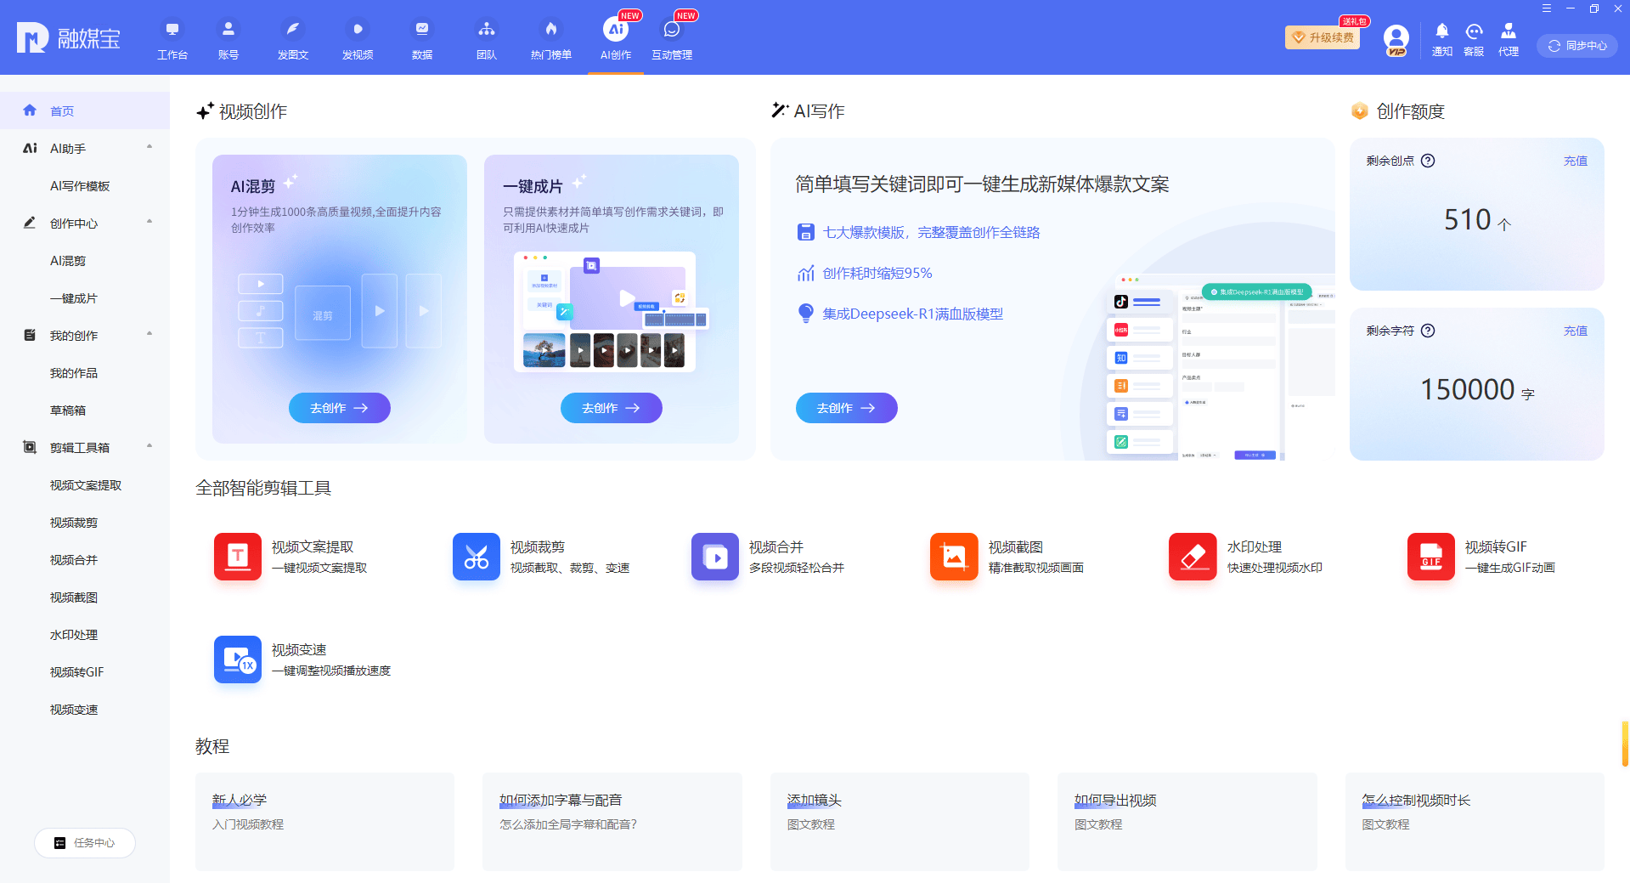This screenshot has height=883, width=1630.
Task: Open the 热门榜单 hot list icon
Action: (551, 39)
